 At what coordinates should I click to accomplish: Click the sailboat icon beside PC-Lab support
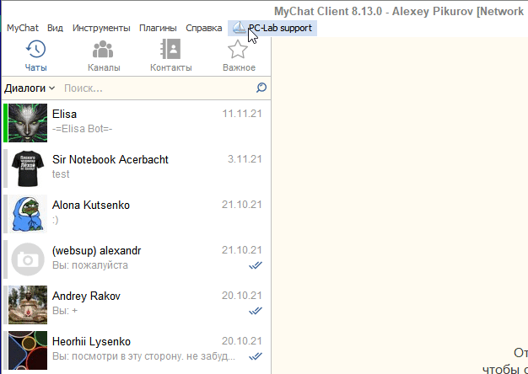click(239, 28)
